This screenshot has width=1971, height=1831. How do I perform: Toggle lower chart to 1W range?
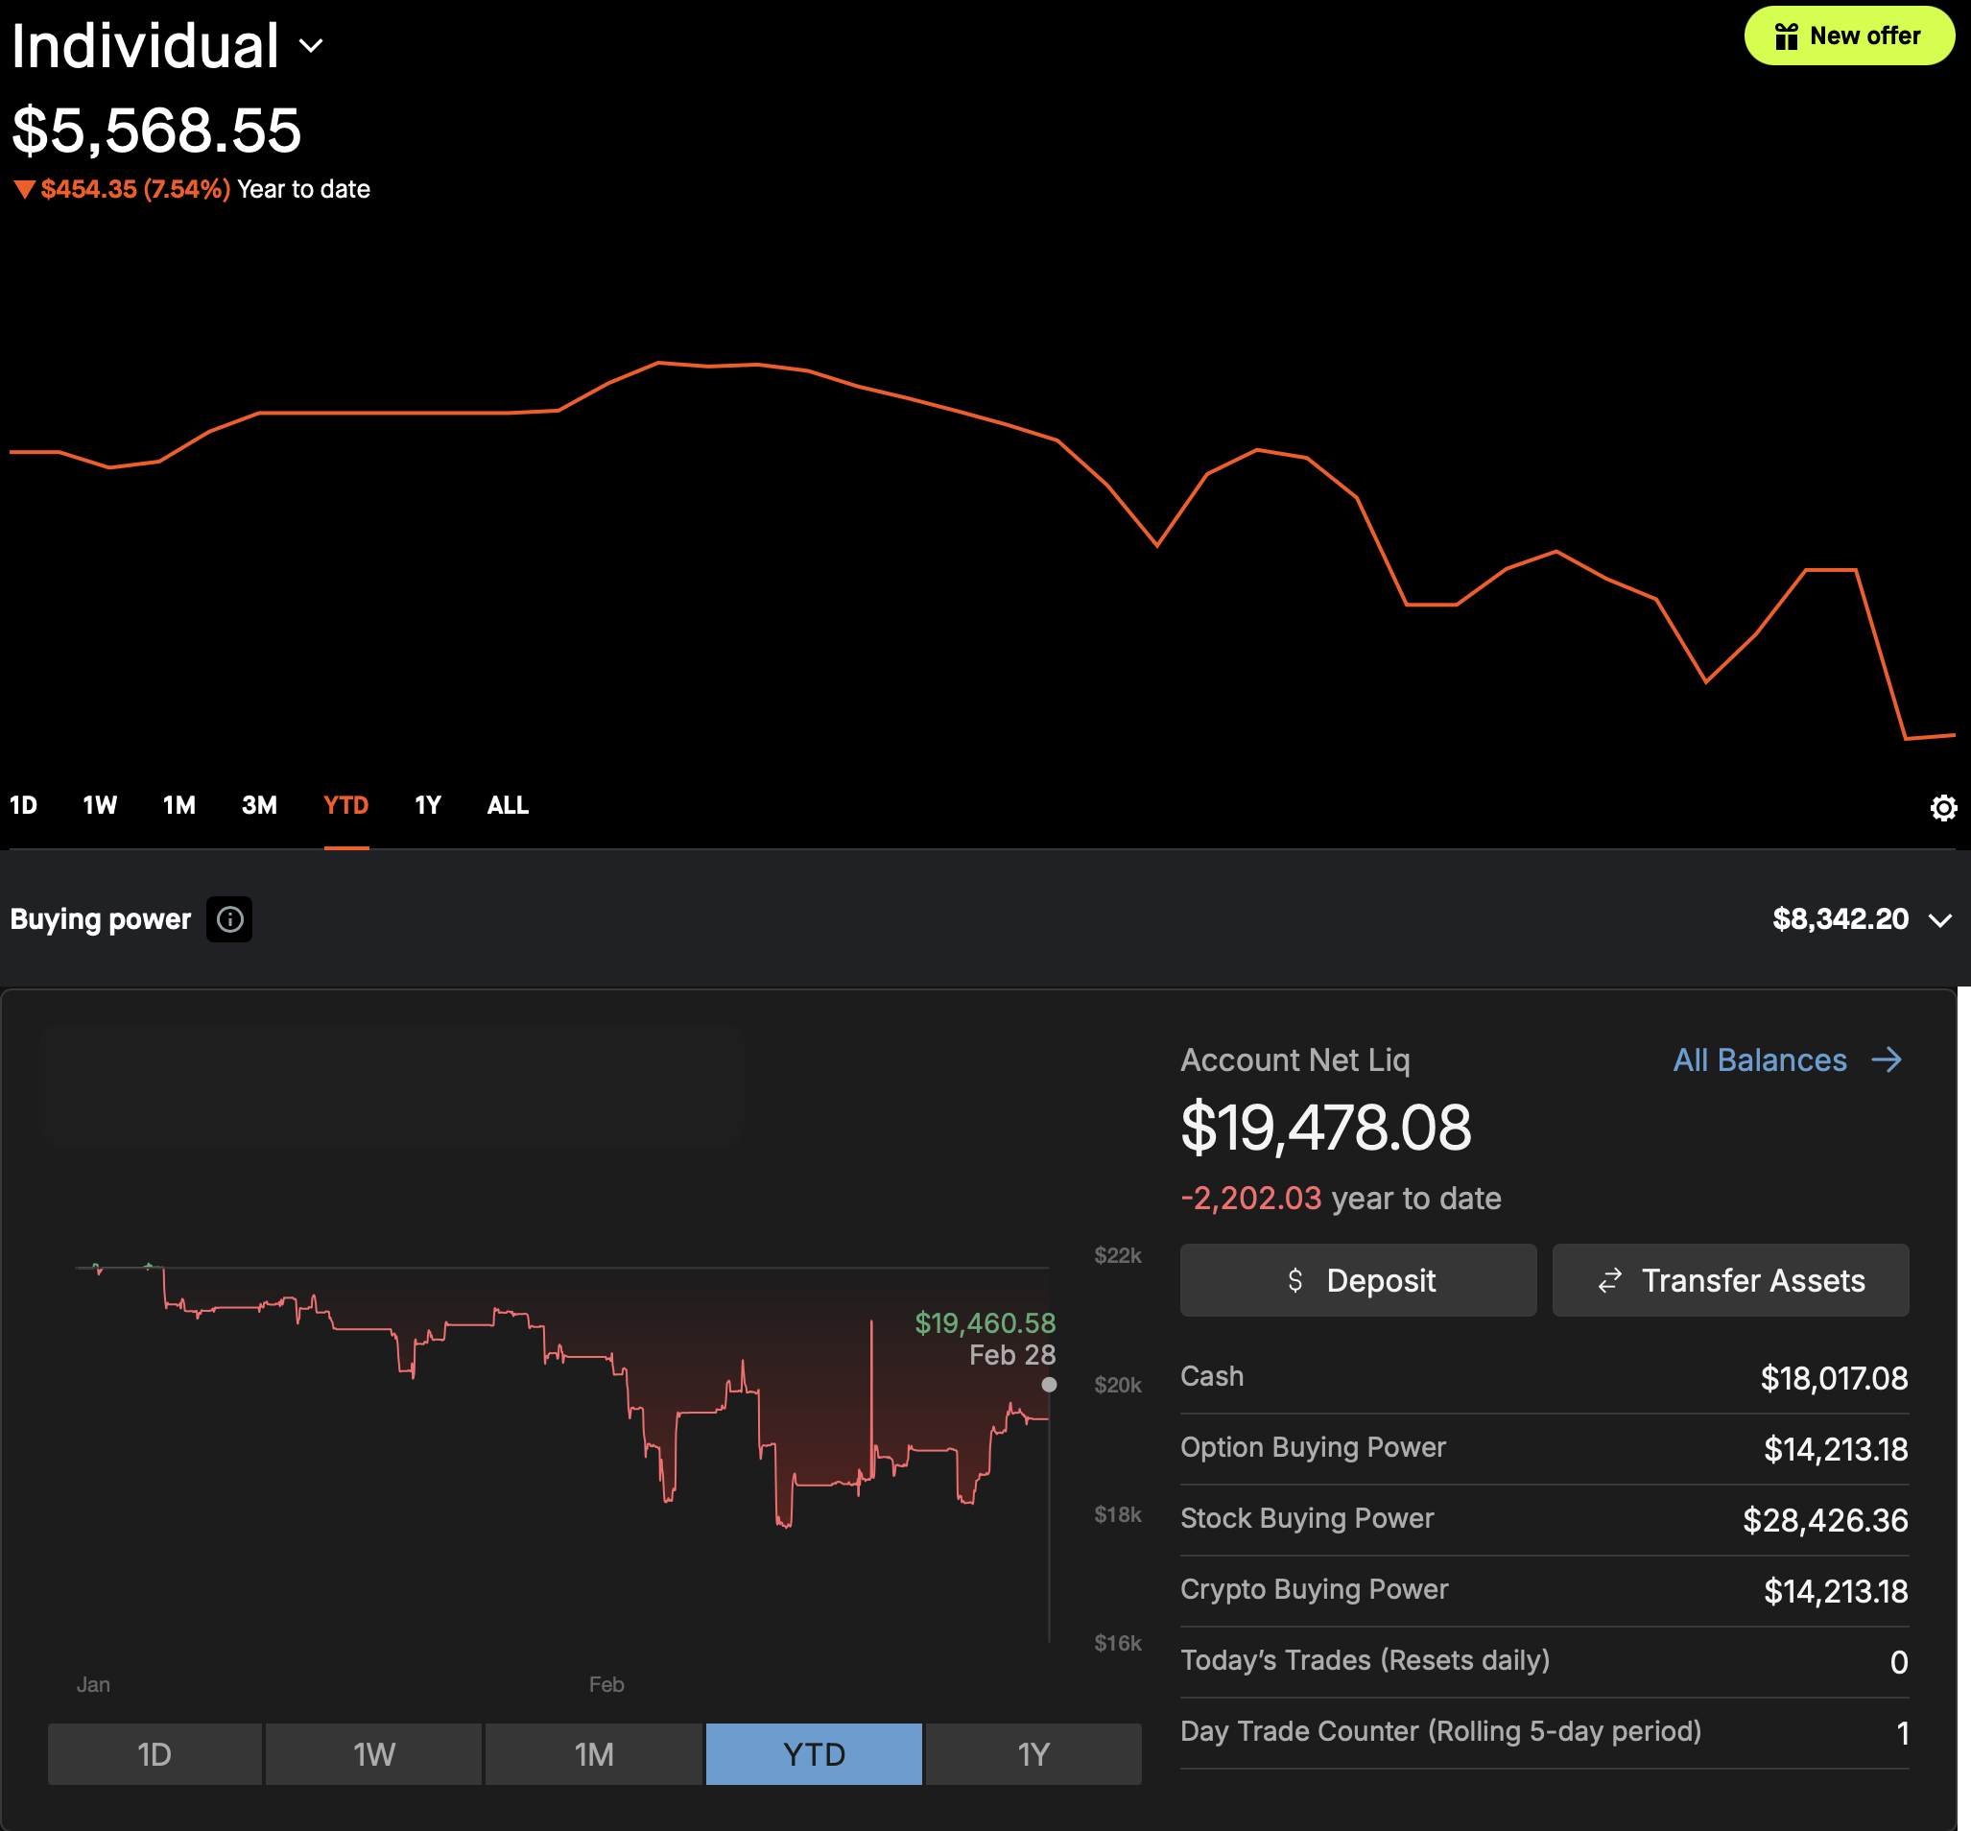click(373, 1754)
